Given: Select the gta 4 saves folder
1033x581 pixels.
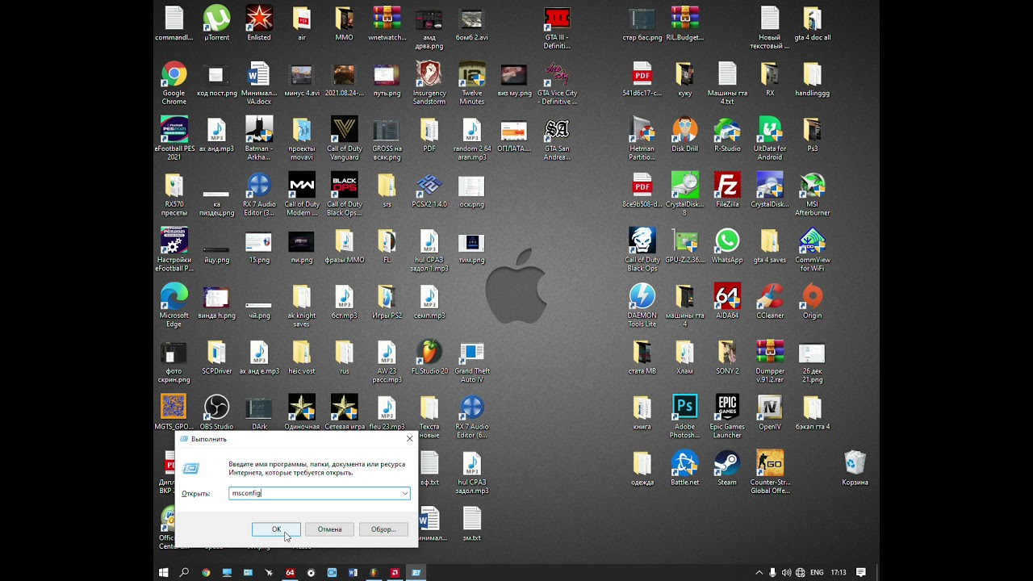Looking at the screenshot, I should pyautogui.click(x=770, y=246).
